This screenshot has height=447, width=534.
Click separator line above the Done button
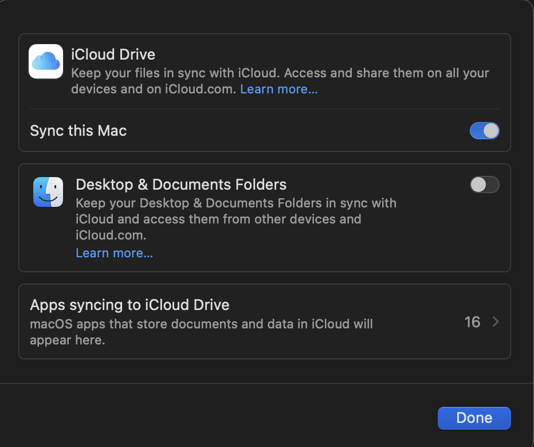267,383
